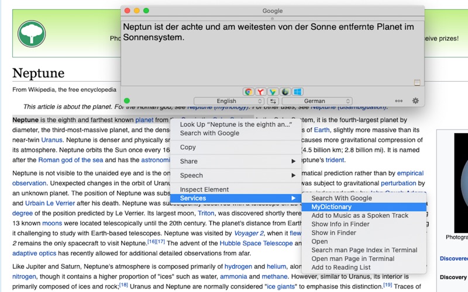Open the Voyager 2 link
Viewport: 468px width, 292px height.
coord(249,233)
